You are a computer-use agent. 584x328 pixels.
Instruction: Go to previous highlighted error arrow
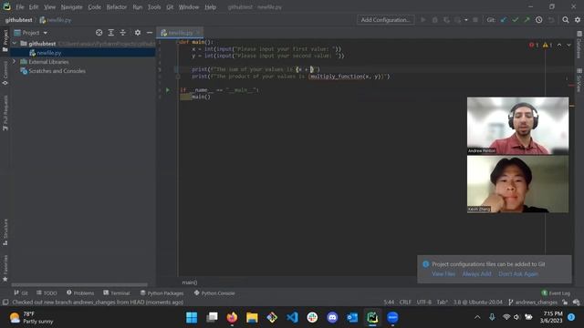tap(559, 45)
